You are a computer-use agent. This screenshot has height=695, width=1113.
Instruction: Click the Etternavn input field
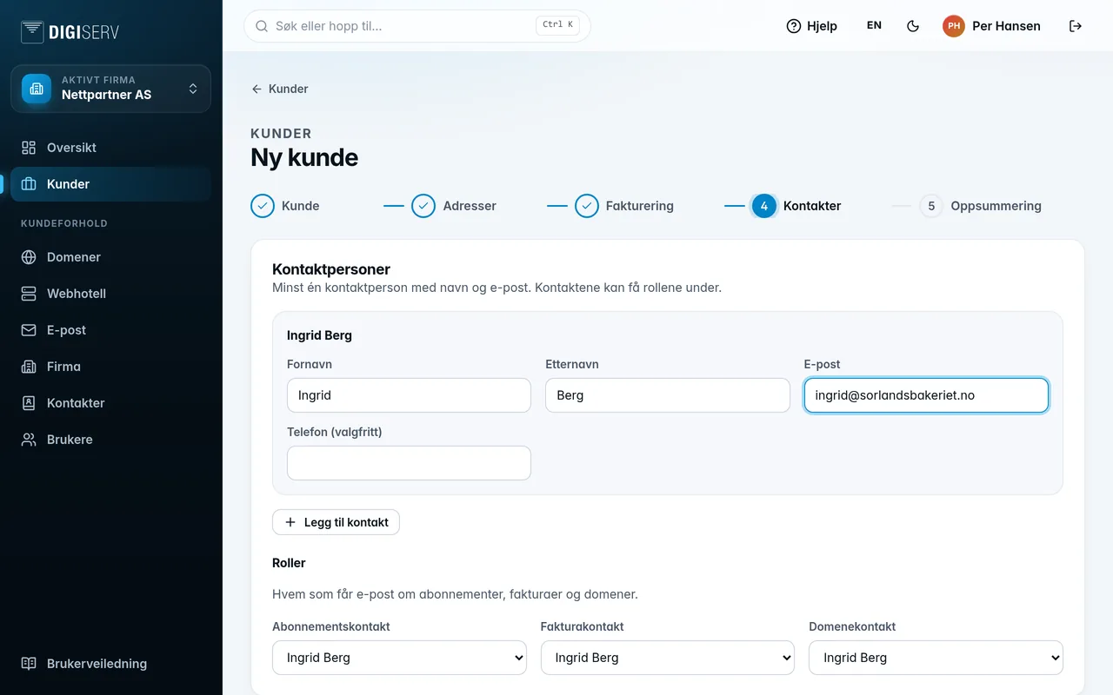tap(668, 395)
